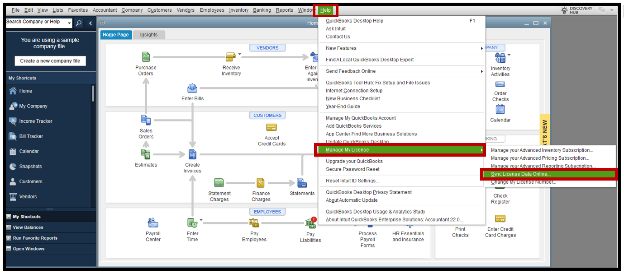Open the Discovery Hub

tap(576, 9)
